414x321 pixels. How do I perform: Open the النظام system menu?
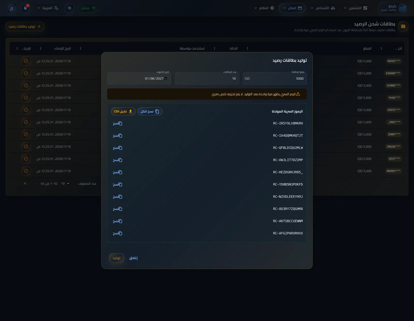(264, 8)
